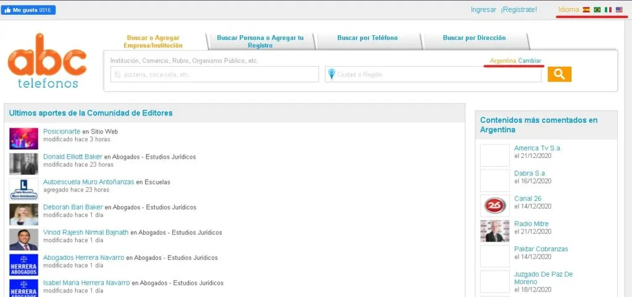
Task: Open the 'Buscar por Dirección' tab
Action: point(474,38)
